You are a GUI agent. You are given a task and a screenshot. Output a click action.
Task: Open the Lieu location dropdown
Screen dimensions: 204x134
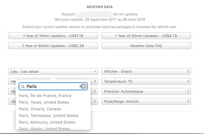coord(53,72)
